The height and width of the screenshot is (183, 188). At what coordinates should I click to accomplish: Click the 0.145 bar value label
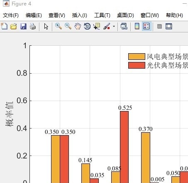[x=85, y=160]
